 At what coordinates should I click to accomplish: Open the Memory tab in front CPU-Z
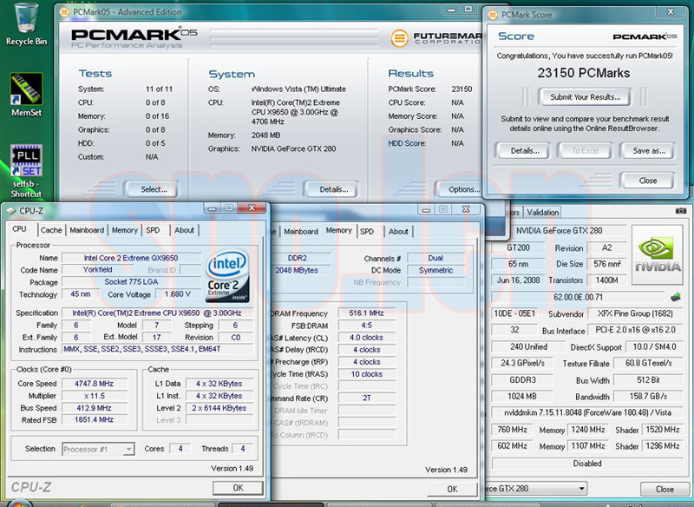coord(125,230)
